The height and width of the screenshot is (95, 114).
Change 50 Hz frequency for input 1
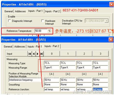[x=68, y=80]
